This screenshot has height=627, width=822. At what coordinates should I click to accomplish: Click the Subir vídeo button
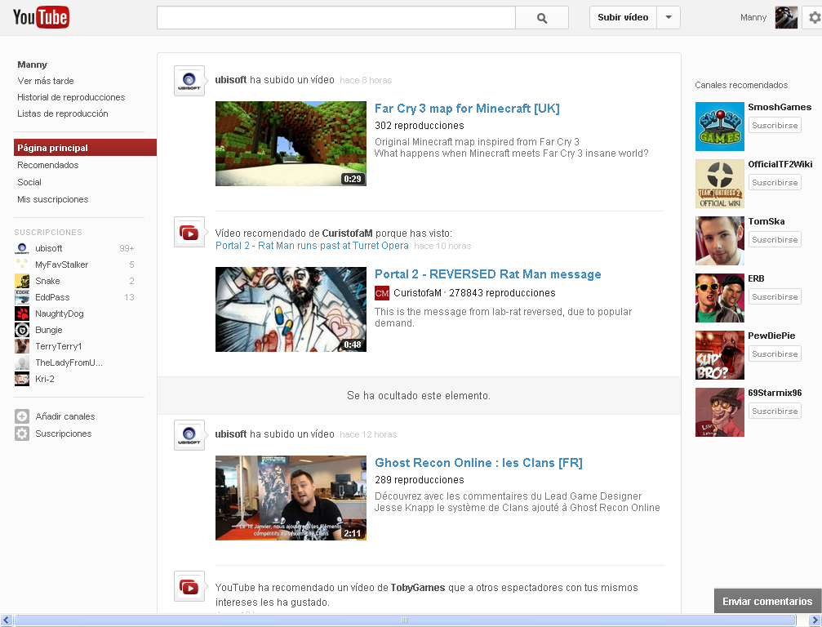click(x=623, y=17)
